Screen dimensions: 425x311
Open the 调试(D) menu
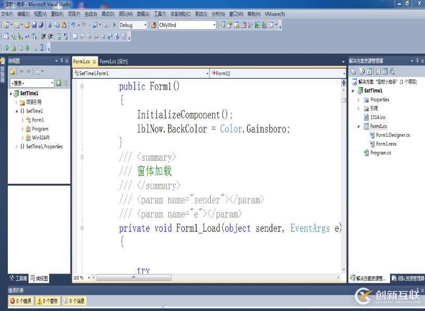click(108, 14)
